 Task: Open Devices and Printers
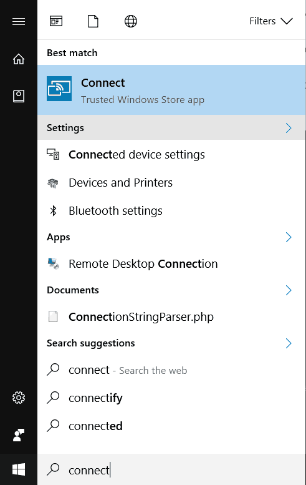tap(171, 182)
